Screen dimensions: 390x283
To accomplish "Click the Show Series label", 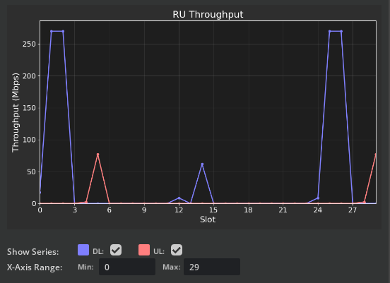I will click(32, 252).
